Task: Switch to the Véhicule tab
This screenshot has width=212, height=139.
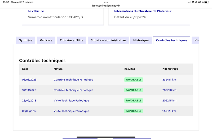Action: coord(46,40)
